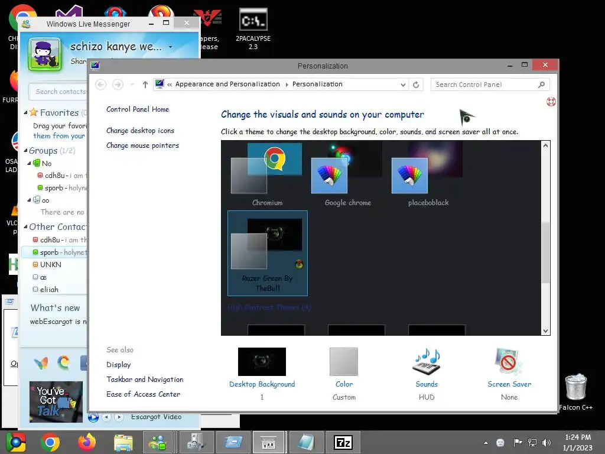Click the Back navigation arrow
605x454 pixels.
pos(100,85)
